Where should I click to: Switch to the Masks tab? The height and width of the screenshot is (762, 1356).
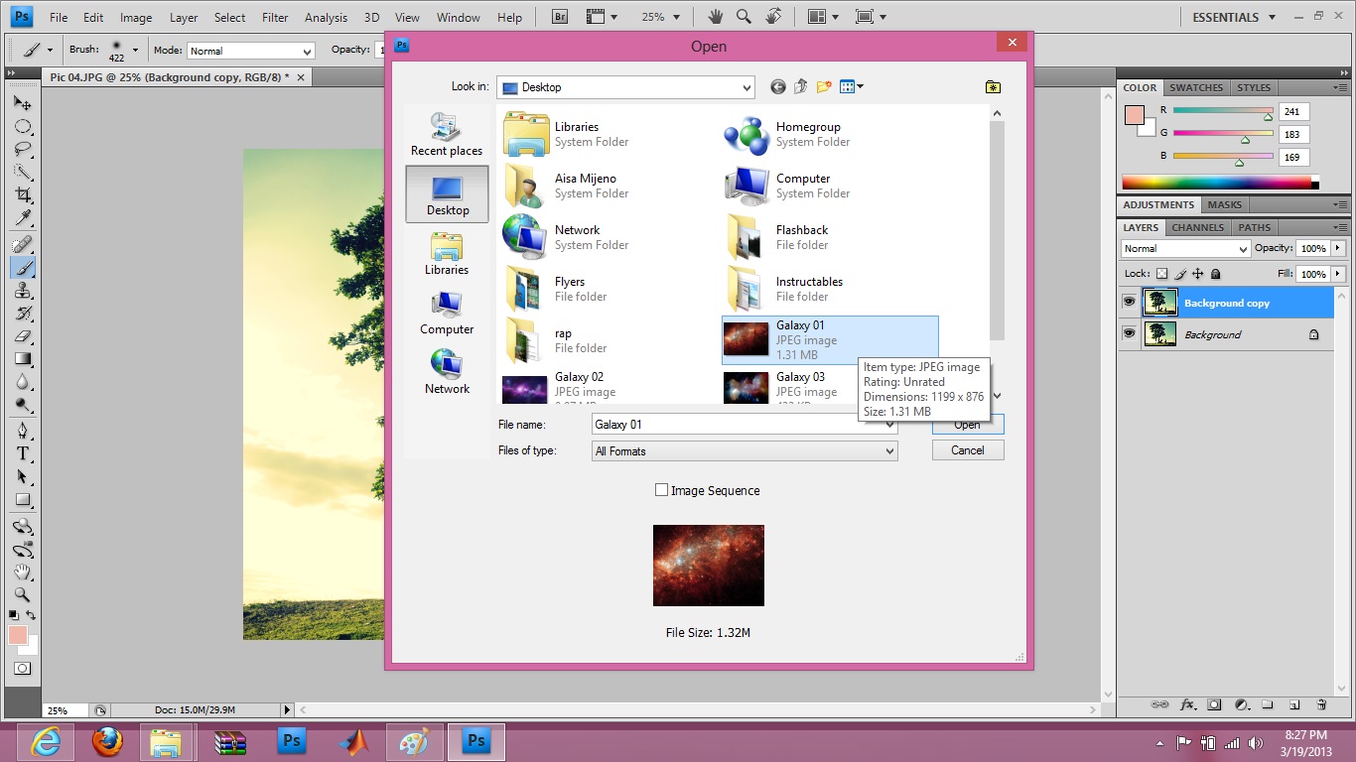[x=1225, y=204]
